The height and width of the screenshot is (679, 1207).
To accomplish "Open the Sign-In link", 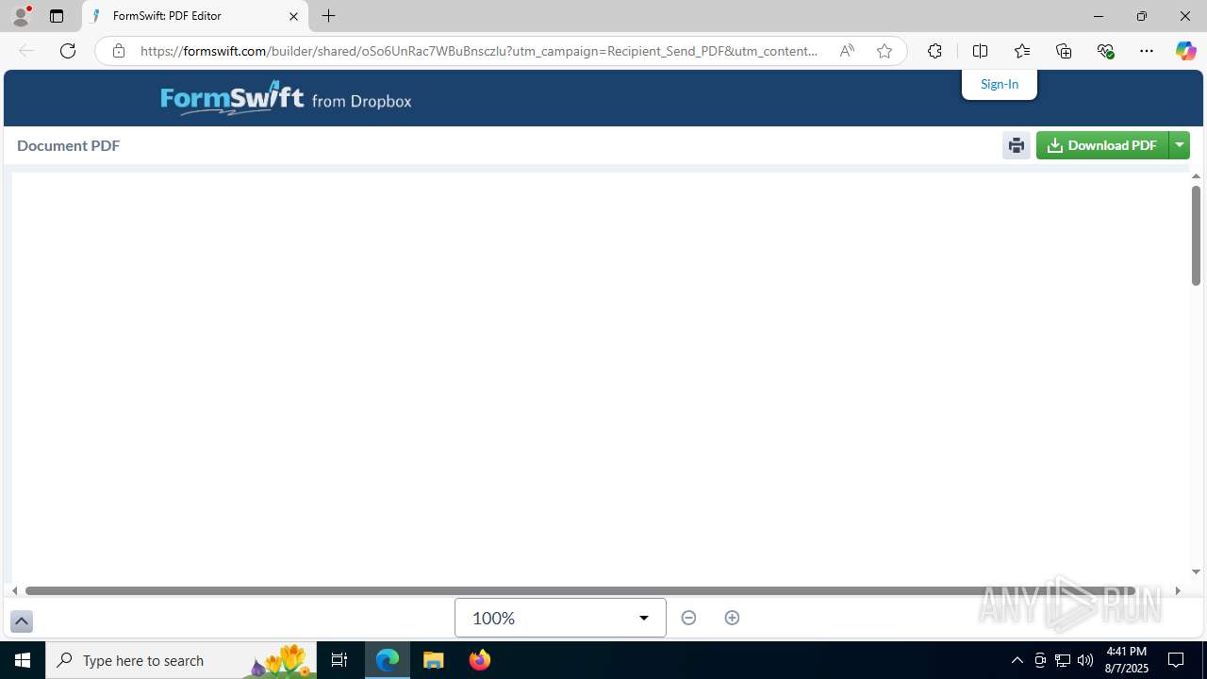I will (x=1000, y=84).
